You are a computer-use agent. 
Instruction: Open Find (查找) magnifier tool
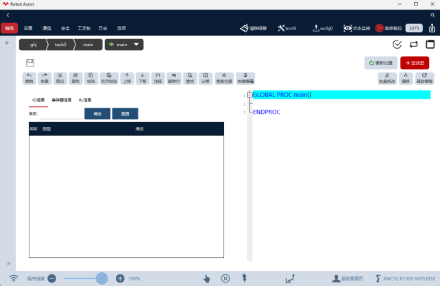190,78
